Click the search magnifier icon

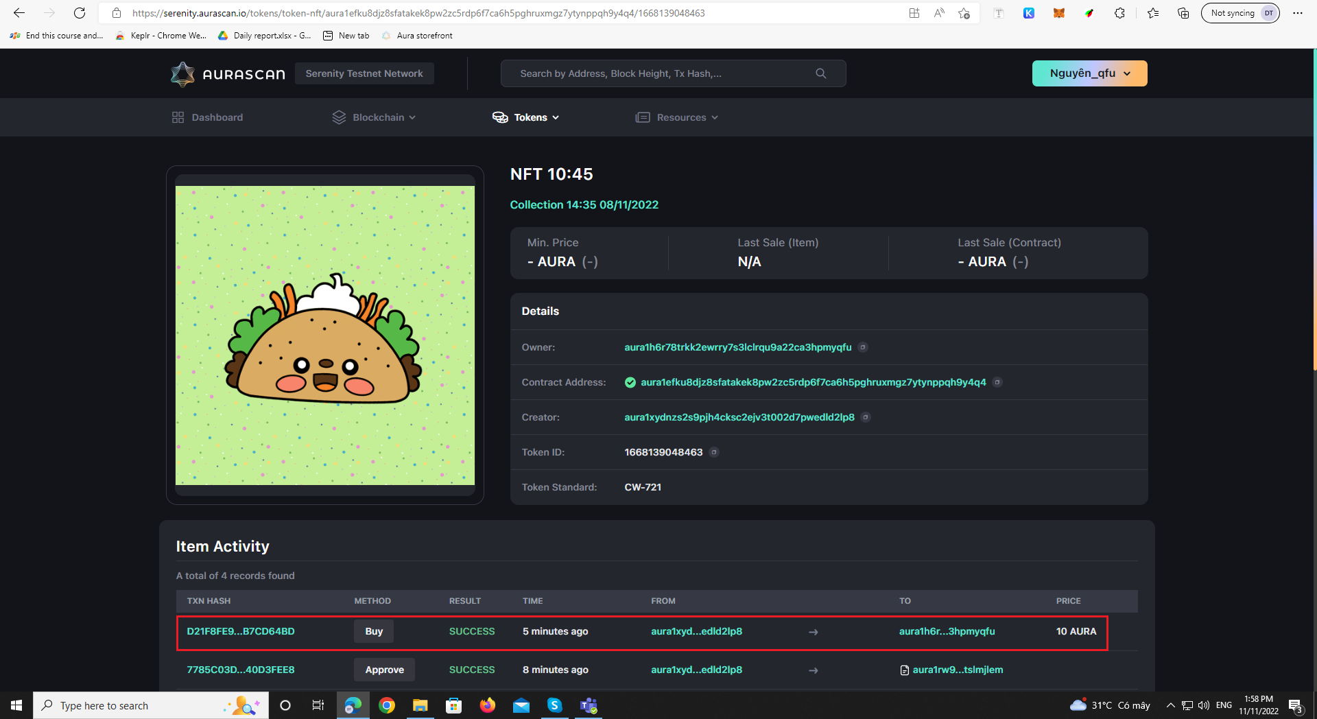821,73
